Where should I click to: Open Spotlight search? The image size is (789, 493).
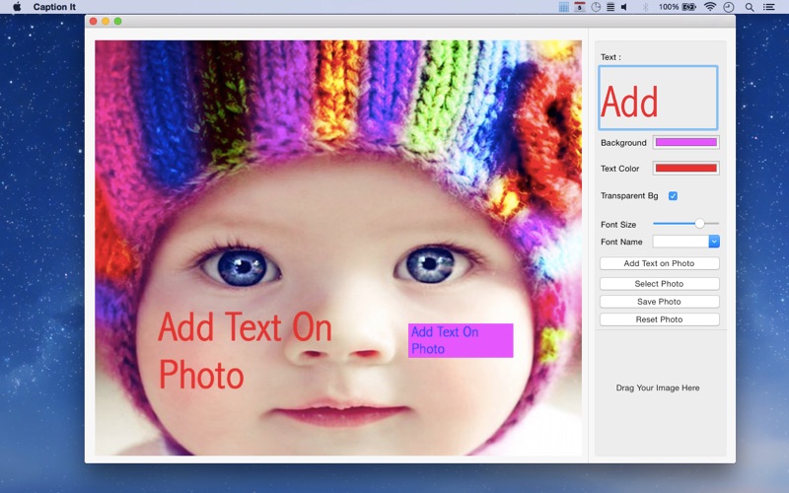[750, 7]
